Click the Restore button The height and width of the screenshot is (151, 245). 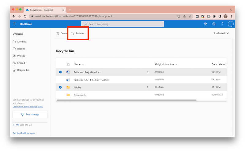point(77,33)
